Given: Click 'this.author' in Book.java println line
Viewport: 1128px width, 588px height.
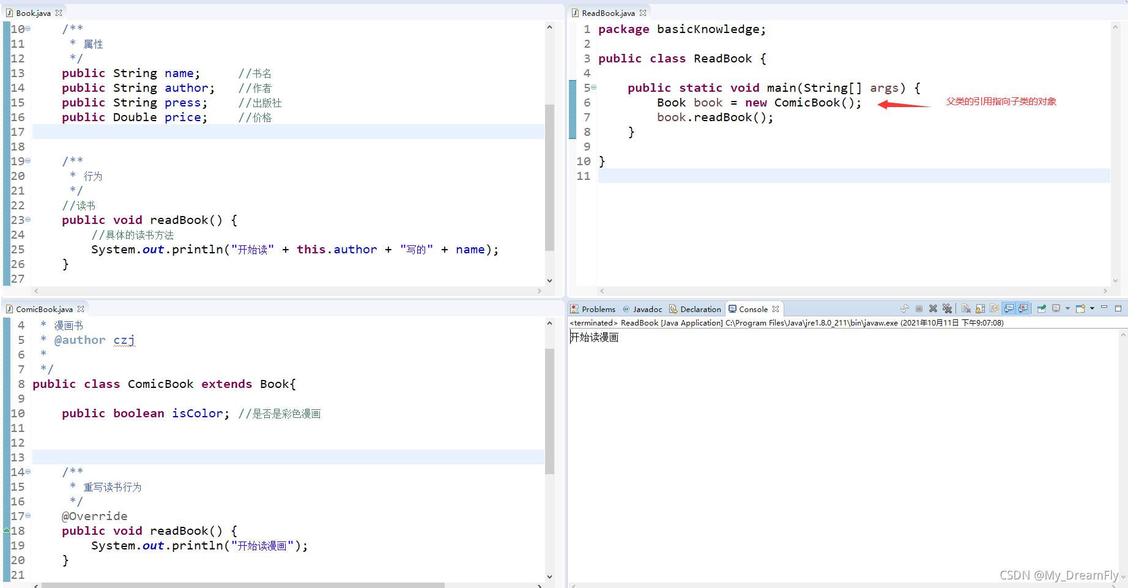Looking at the screenshot, I should click(x=336, y=249).
